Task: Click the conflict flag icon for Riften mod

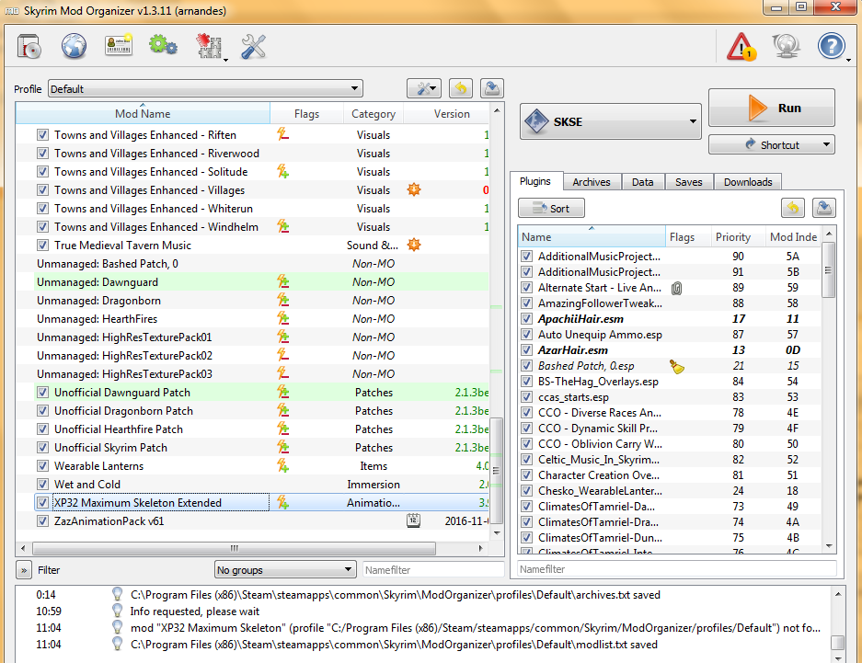Action: tap(282, 134)
